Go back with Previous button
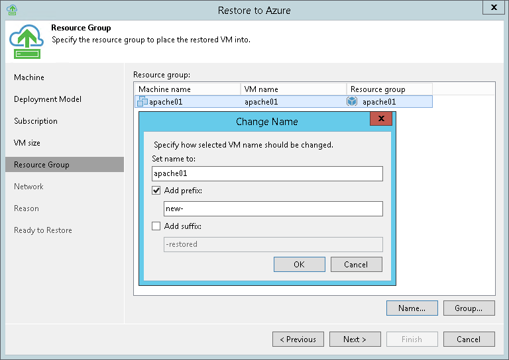The image size is (509, 360). coord(298,339)
